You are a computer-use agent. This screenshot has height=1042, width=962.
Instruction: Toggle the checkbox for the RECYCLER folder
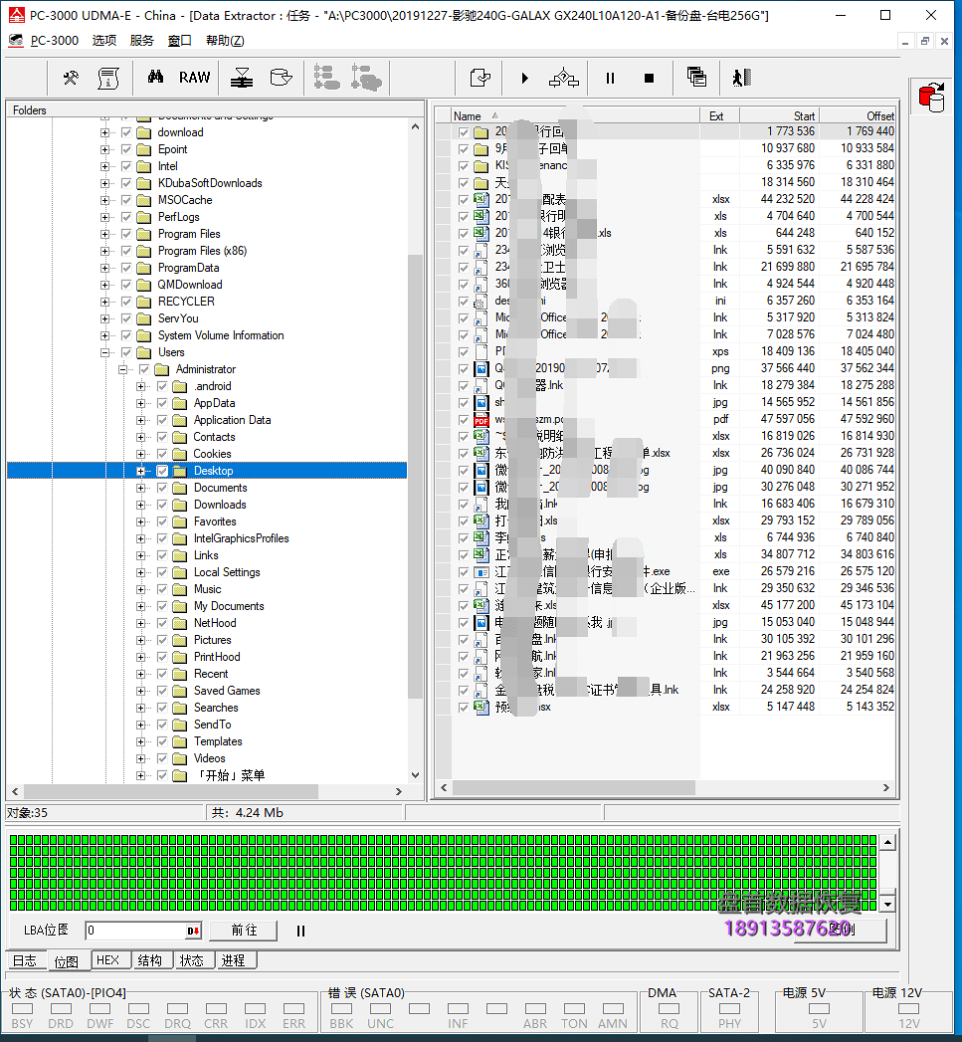[x=126, y=302]
